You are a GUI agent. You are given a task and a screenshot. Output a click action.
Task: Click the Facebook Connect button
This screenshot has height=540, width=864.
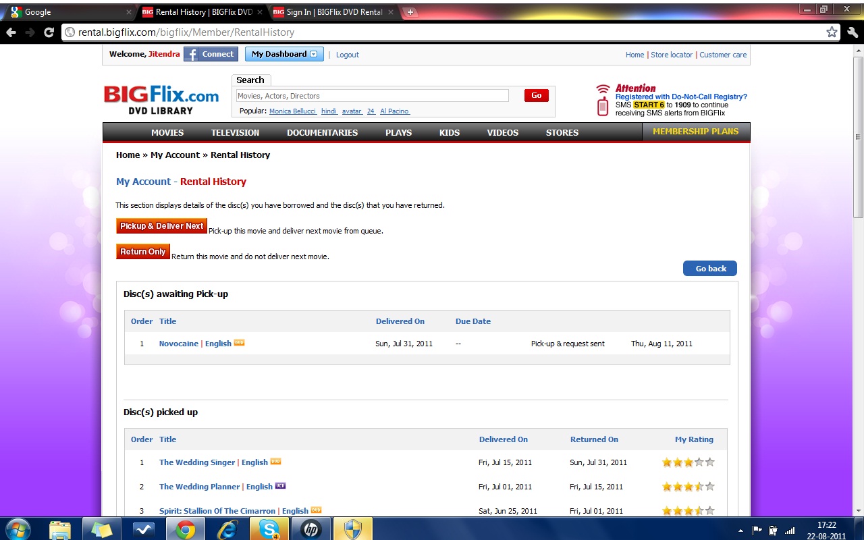coord(211,55)
